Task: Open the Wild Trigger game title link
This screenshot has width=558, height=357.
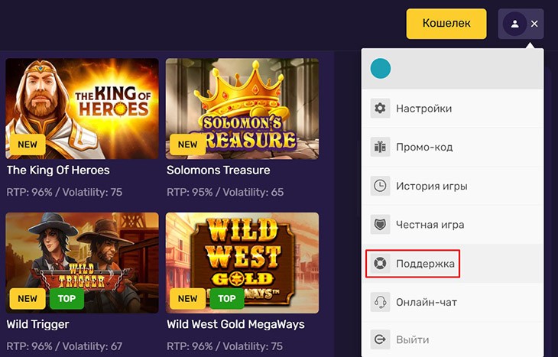Action: [x=37, y=324]
